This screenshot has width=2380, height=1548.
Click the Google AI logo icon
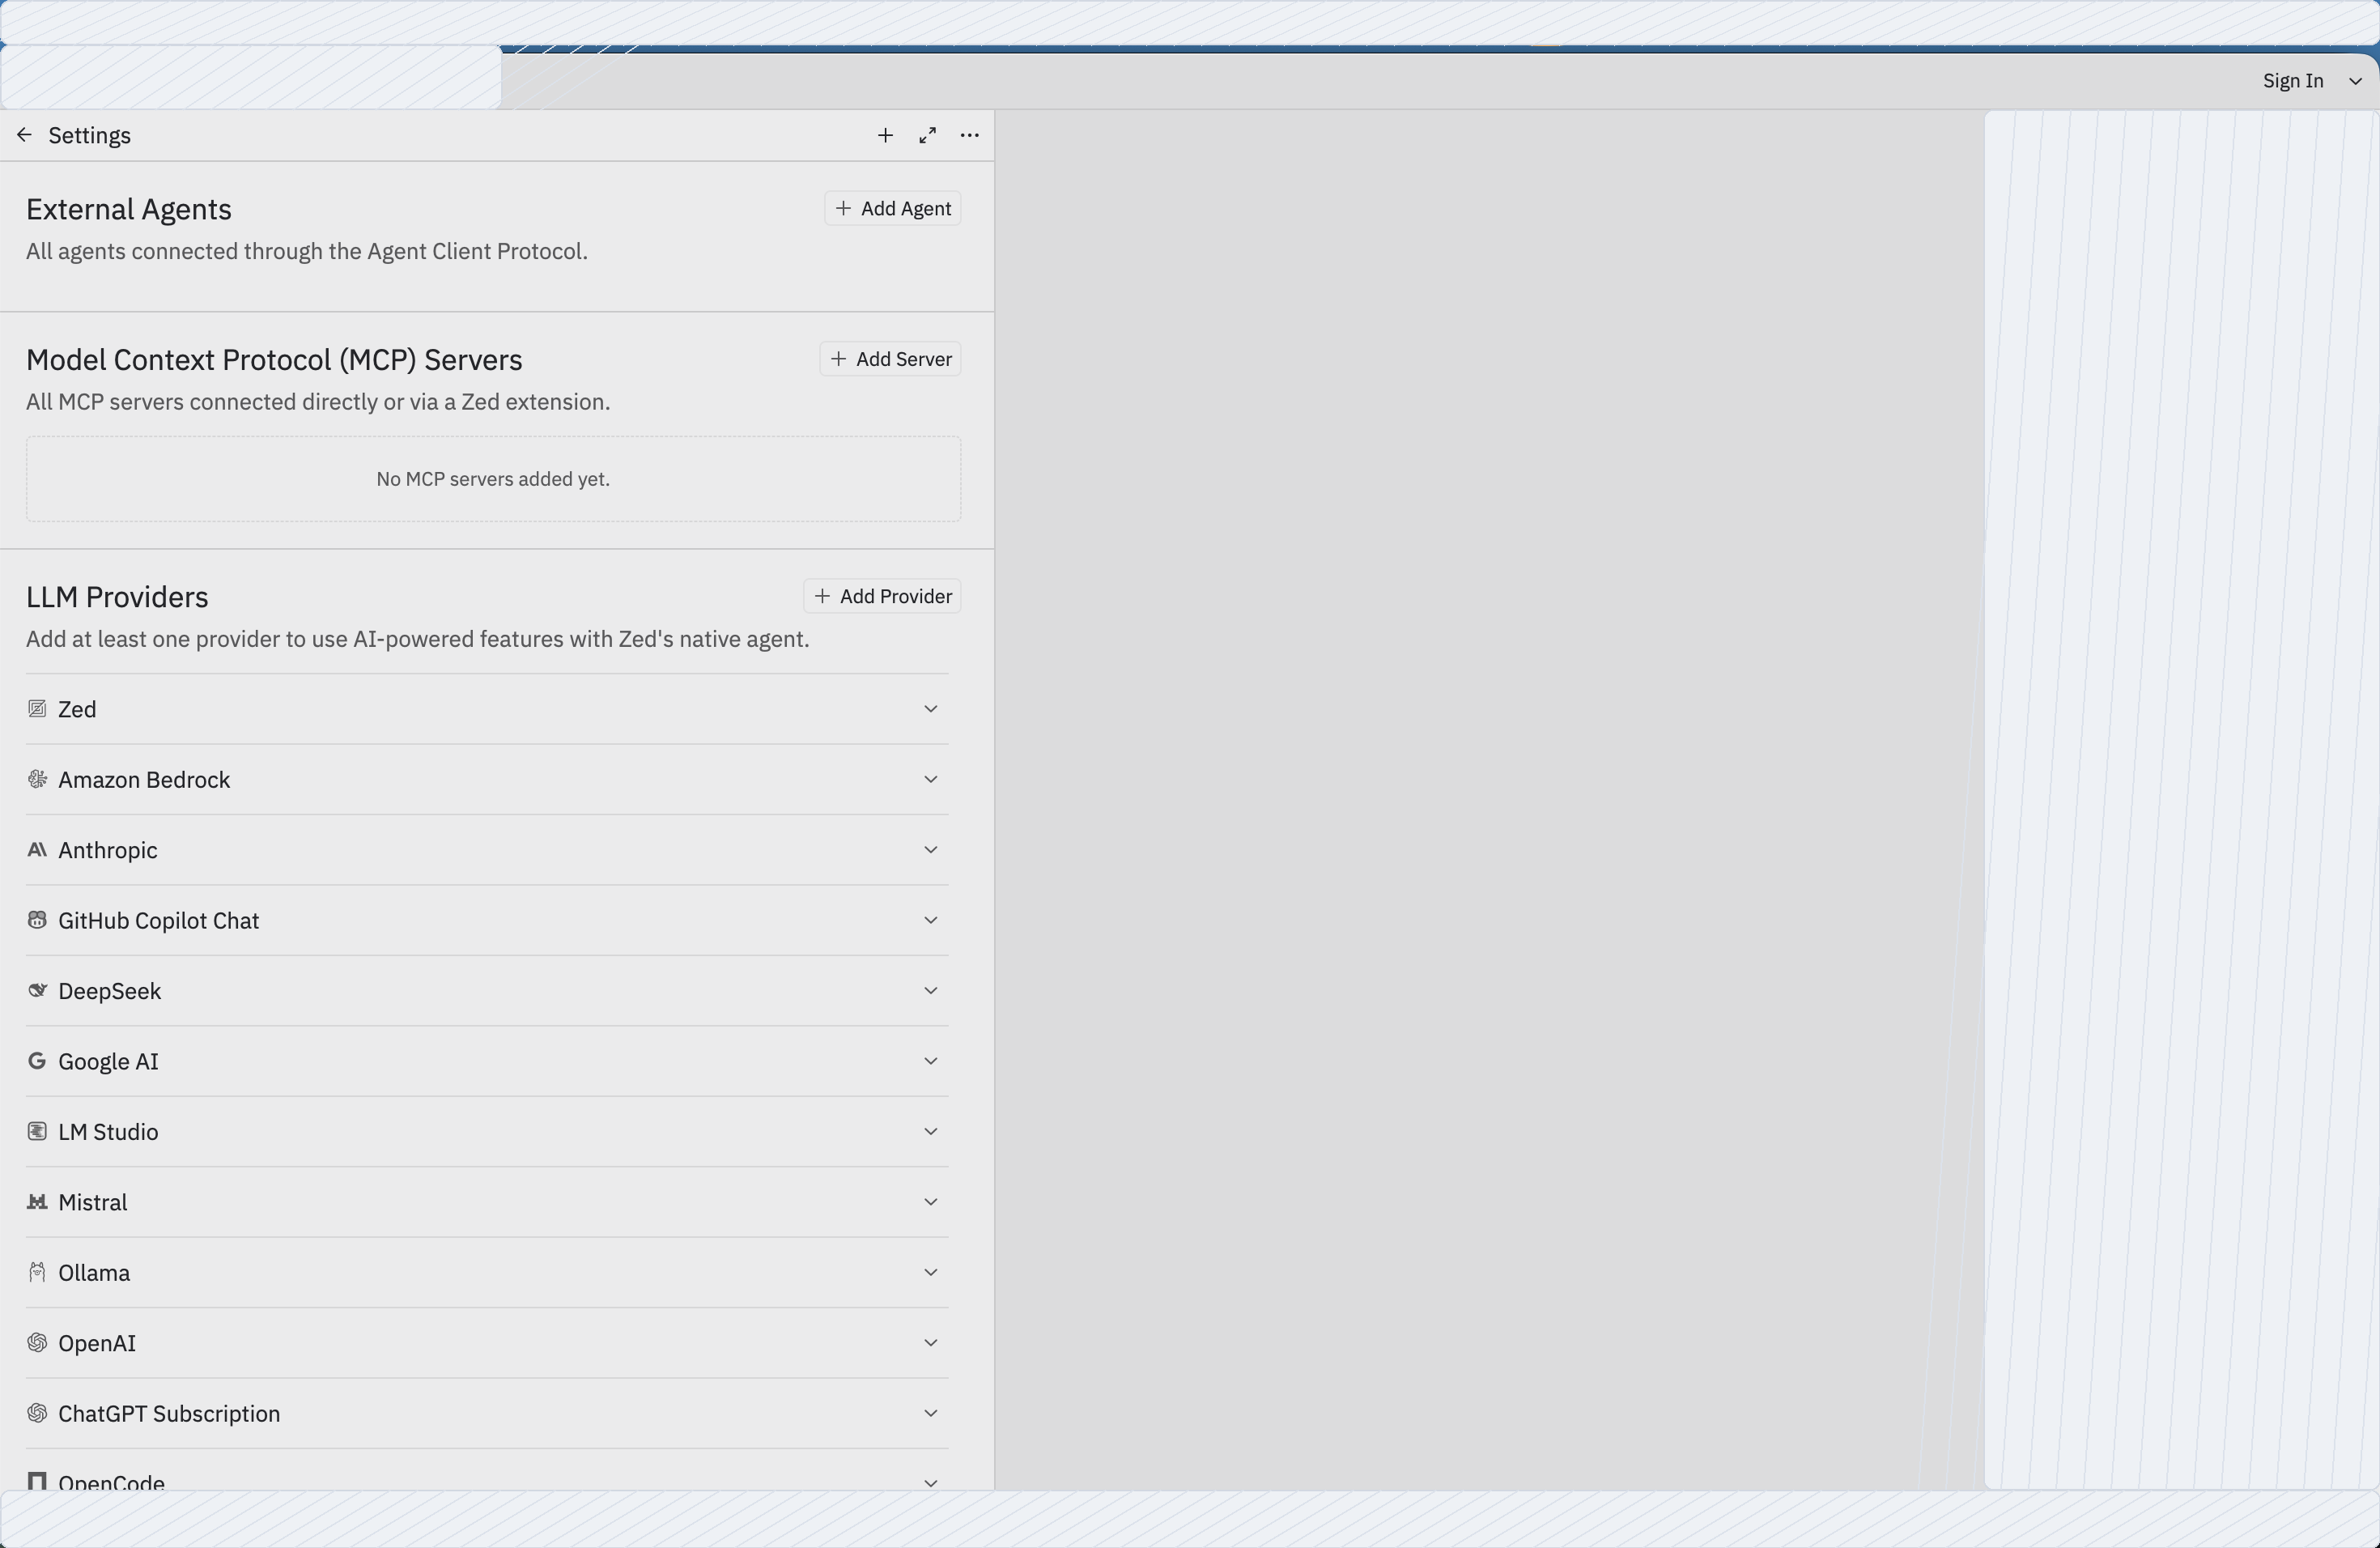37,1061
